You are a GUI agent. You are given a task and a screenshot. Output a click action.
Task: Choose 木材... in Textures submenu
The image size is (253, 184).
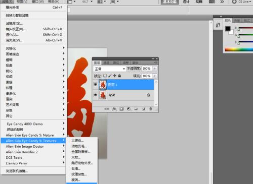[x=82, y=157]
